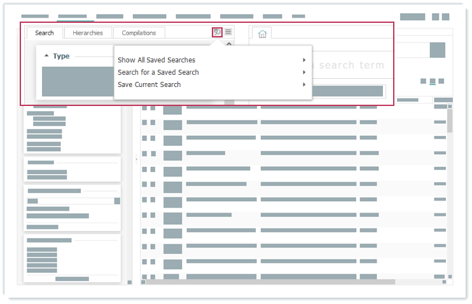Open the Home tab icon

pyautogui.click(x=262, y=34)
